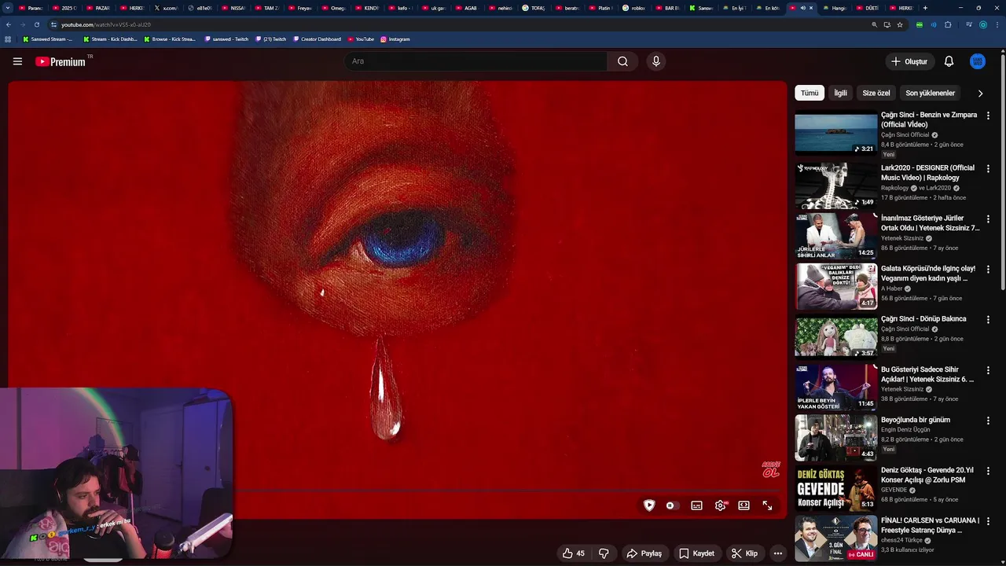Show more filter chips with right arrow
Viewport: 1006px width, 566px height.
coord(980,93)
